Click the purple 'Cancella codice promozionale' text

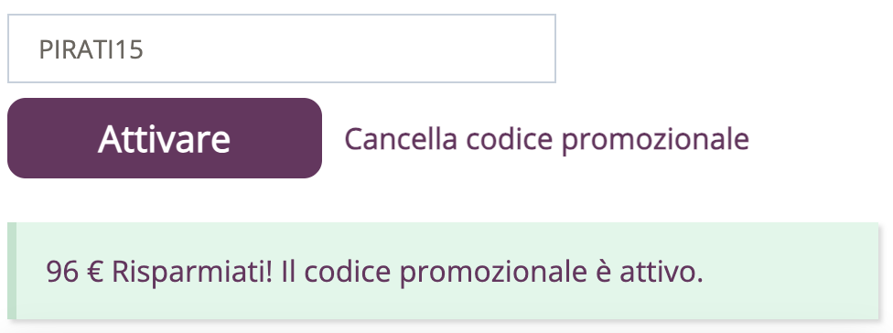pos(547,139)
